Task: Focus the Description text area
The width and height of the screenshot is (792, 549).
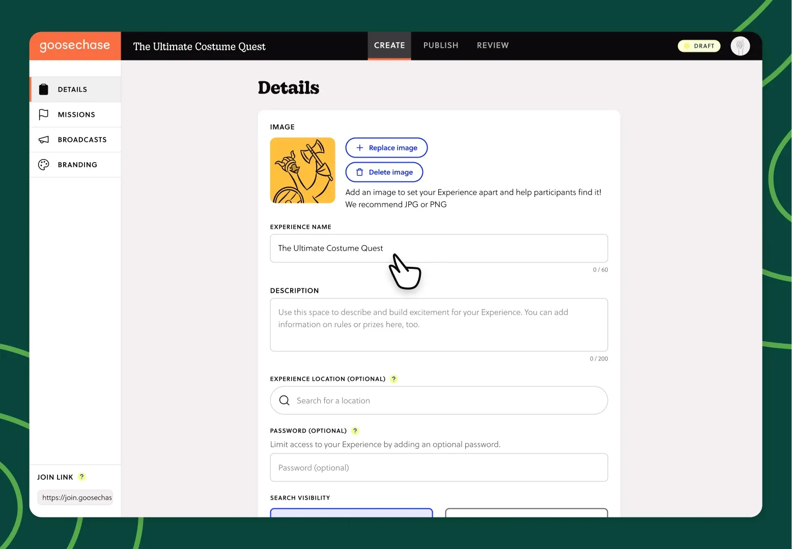Action: point(439,325)
